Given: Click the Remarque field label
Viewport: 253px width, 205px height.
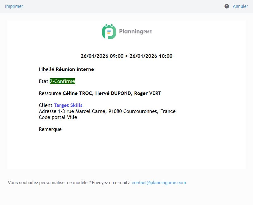Looking at the screenshot, I should tap(50, 129).
